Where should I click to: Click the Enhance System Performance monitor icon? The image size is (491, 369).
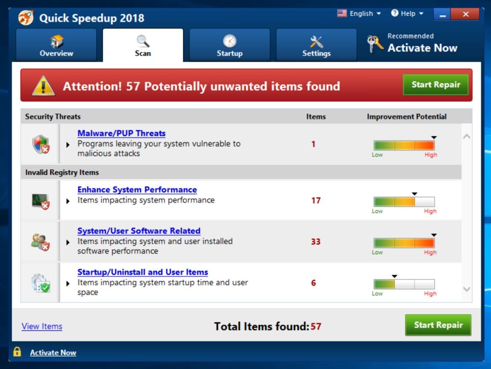pos(41,201)
